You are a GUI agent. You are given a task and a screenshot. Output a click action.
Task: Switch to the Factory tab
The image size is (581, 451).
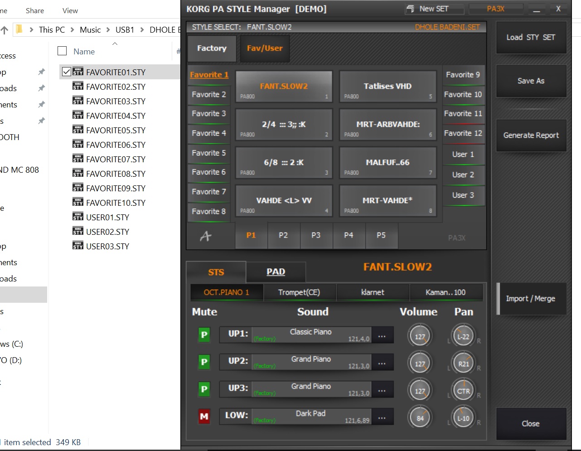[x=212, y=48]
